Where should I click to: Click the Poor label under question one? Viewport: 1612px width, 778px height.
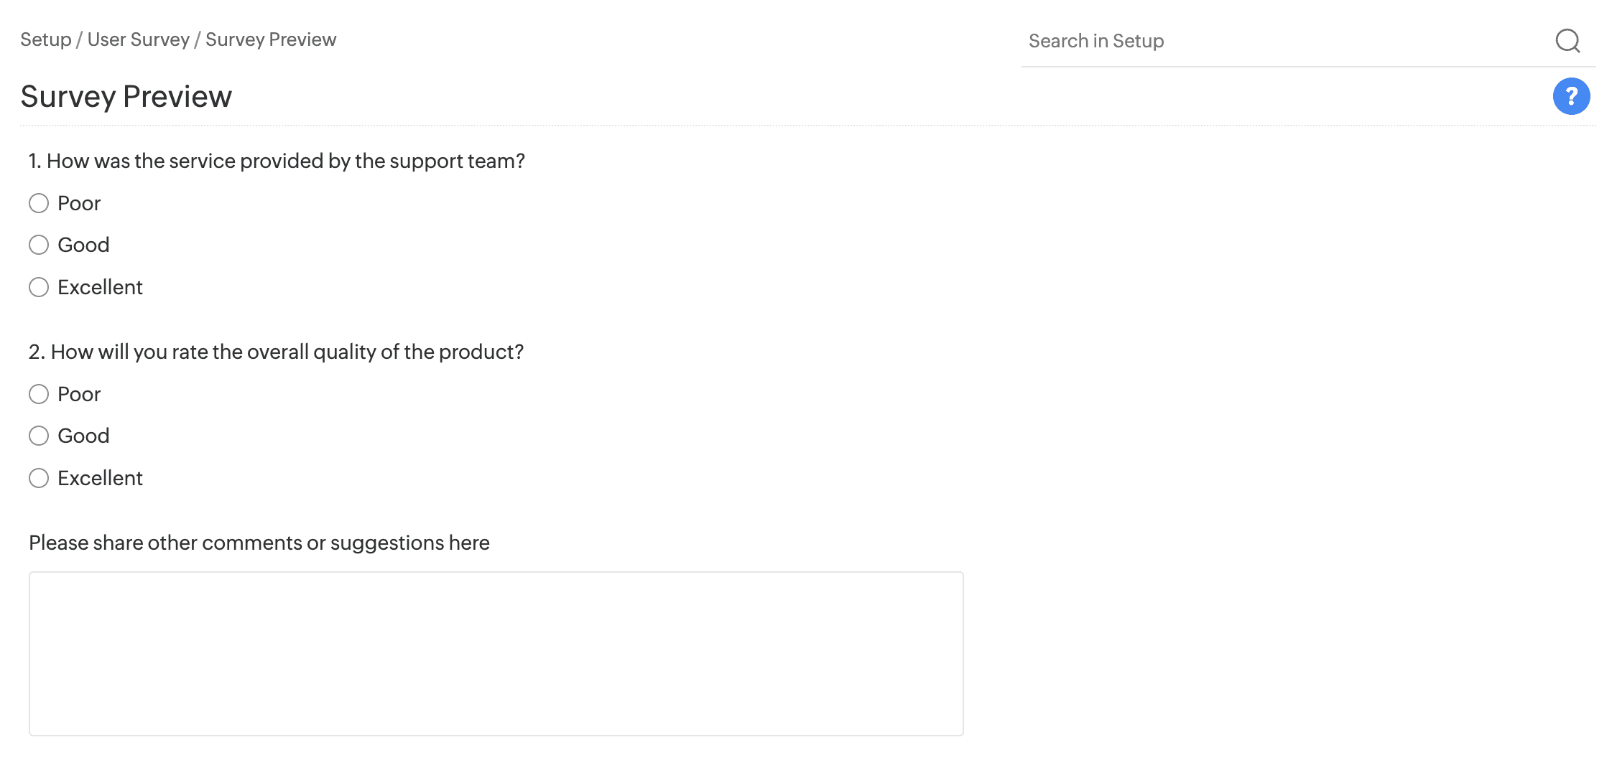point(79,203)
